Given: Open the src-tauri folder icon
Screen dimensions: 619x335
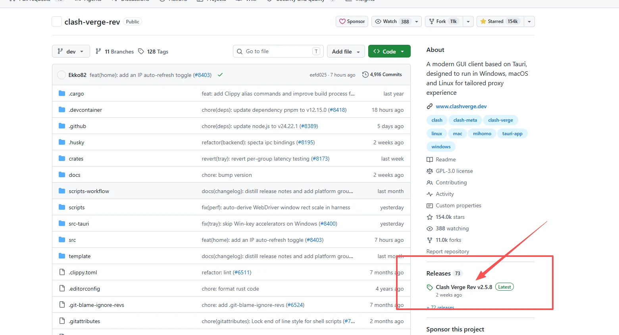Looking at the screenshot, I should [x=62, y=224].
